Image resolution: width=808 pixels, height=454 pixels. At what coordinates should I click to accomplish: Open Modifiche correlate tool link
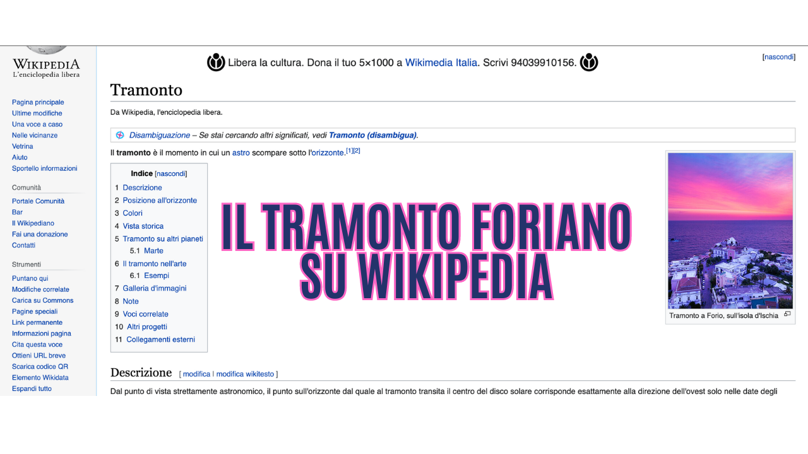point(40,289)
